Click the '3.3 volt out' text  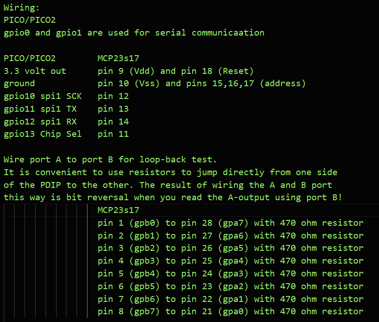tap(35, 71)
